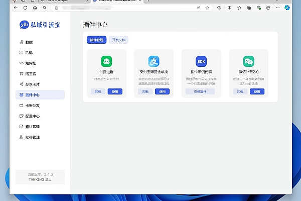
Task: Use the 付费进群 plugin
Action: pyautogui.click(x=115, y=91)
